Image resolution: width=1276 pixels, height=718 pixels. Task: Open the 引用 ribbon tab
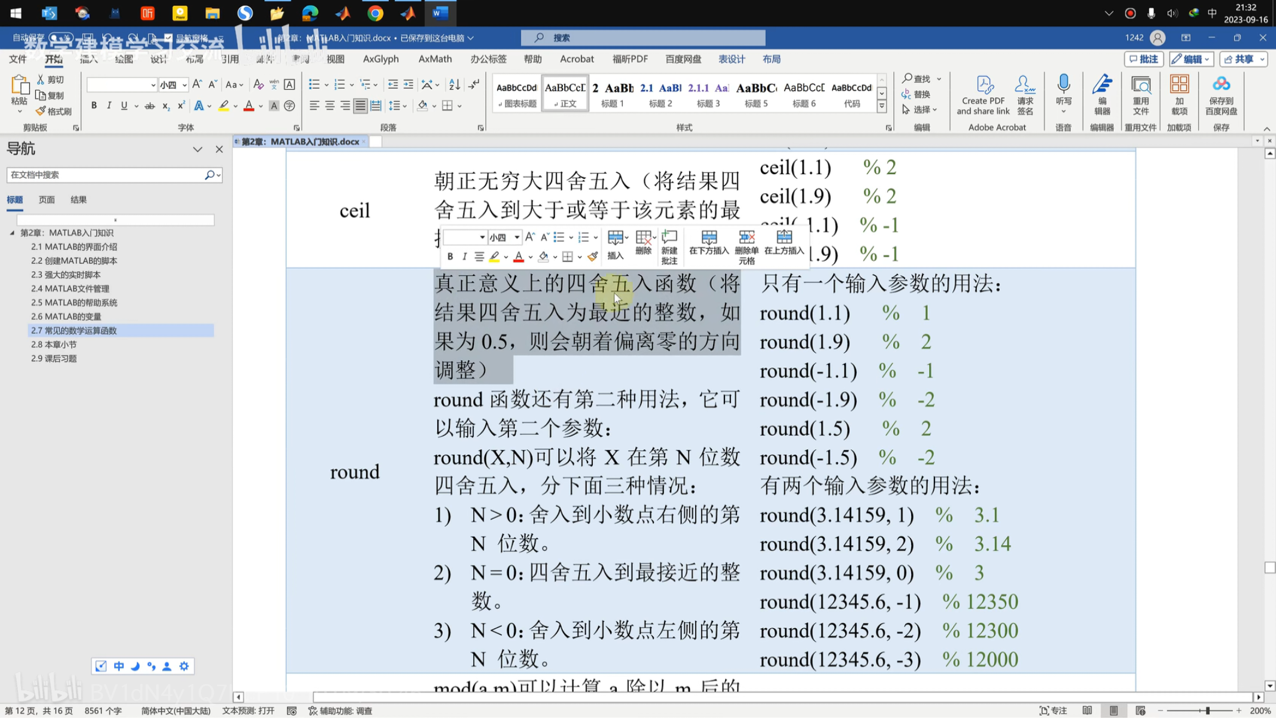(230, 59)
